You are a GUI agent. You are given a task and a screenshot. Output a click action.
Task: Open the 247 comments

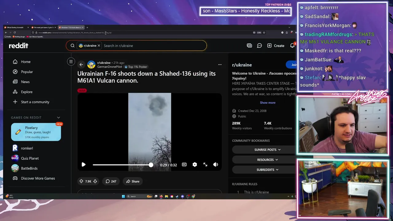(x=111, y=181)
